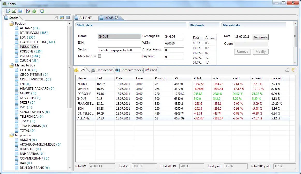Screen dimensions: 301x174
Task: Click the document icon next to AMGEN
Action: [x=17, y=140]
